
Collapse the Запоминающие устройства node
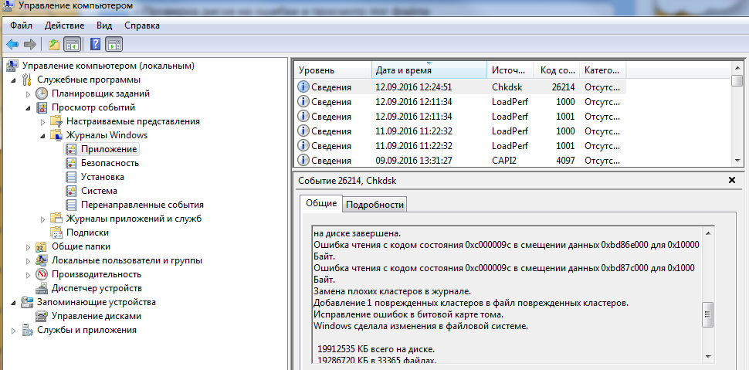(13, 303)
